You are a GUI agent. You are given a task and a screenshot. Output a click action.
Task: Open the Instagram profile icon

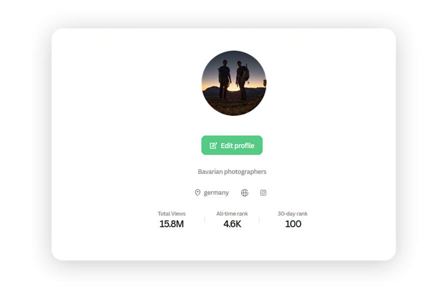pyautogui.click(x=263, y=193)
